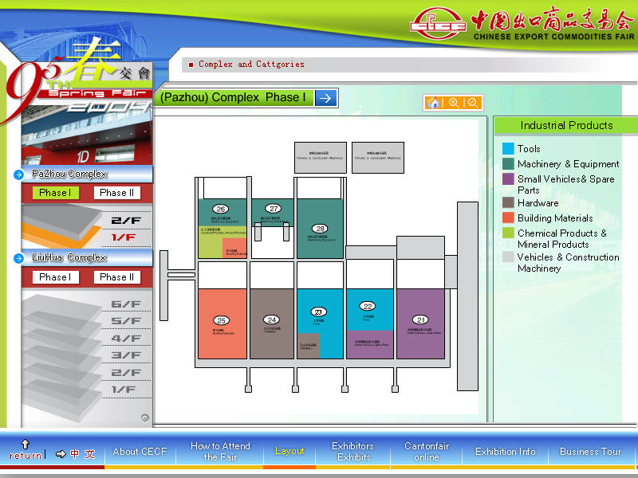Screen dimensions: 638x478
Task: Click the CECF logo emblem
Action: tap(438, 24)
